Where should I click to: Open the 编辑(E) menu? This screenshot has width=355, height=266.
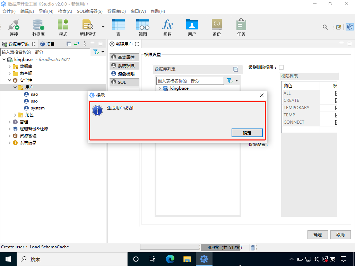27,11
